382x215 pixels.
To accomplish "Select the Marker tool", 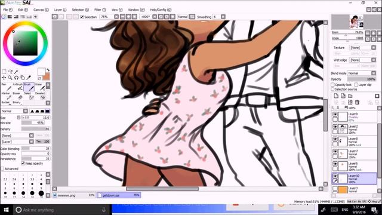I will click(6, 96).
